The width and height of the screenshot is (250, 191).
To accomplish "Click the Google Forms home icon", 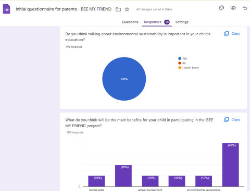I will pos(7,9).
